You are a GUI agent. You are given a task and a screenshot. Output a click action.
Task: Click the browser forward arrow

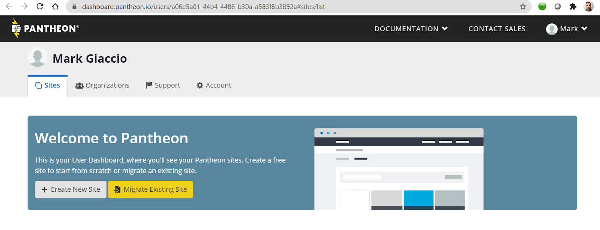24,6
